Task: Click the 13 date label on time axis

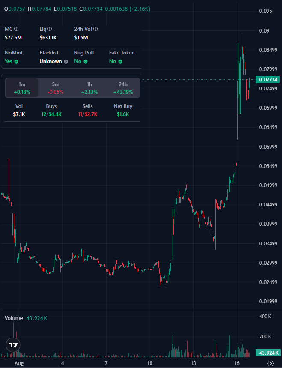Action: click(x=193, y=363)
